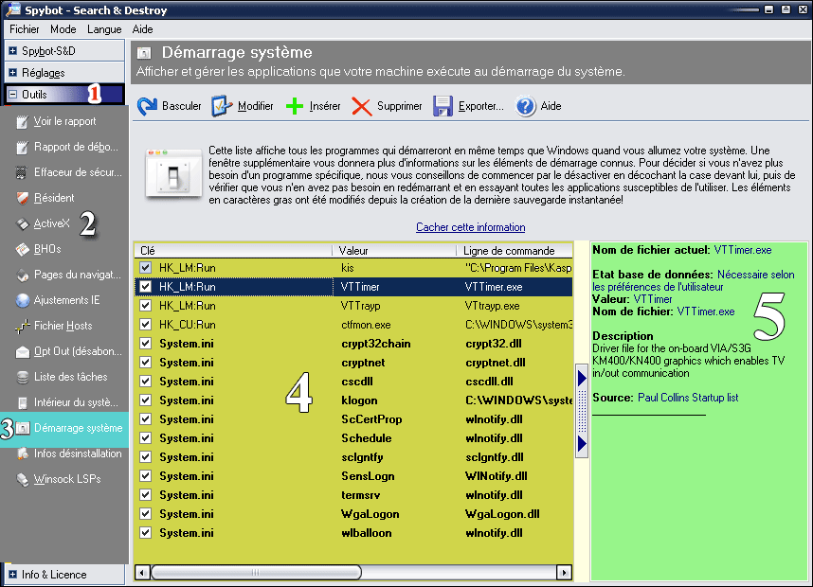Image resolution: width=813 pixels, height=587 pixels.
Task: Click the Exporter floppy disk icon
Action: [443, 106]
